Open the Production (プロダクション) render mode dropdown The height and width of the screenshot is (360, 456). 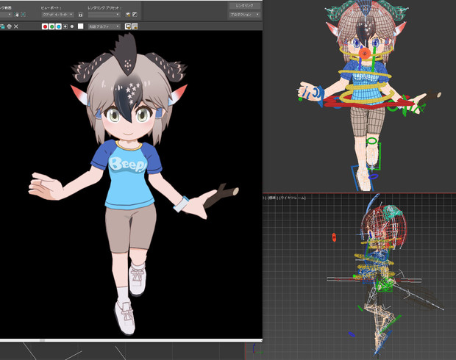(244, 15)
